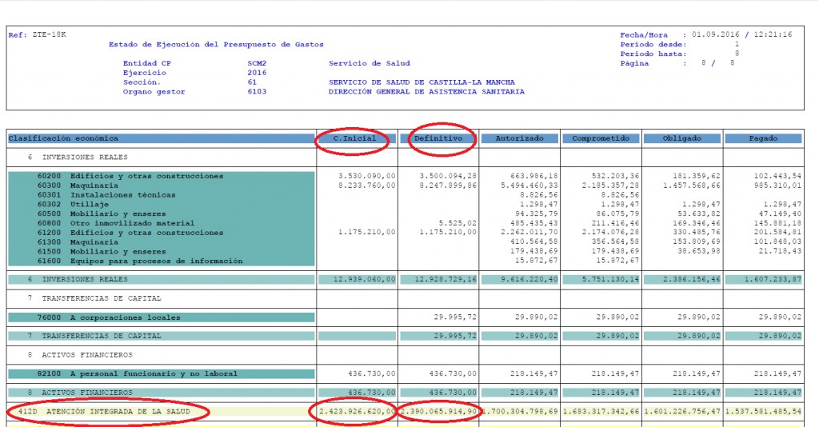This screenshot has width=819, height=427.
Task: Click the fiscal year value '2016'
Action: pyautogui.click(x=257, y=73)
